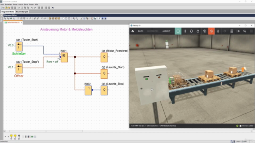Switch to the Netzwerkprojekt tab
This screenshot has height=143, width=255.
coord(22,12)
